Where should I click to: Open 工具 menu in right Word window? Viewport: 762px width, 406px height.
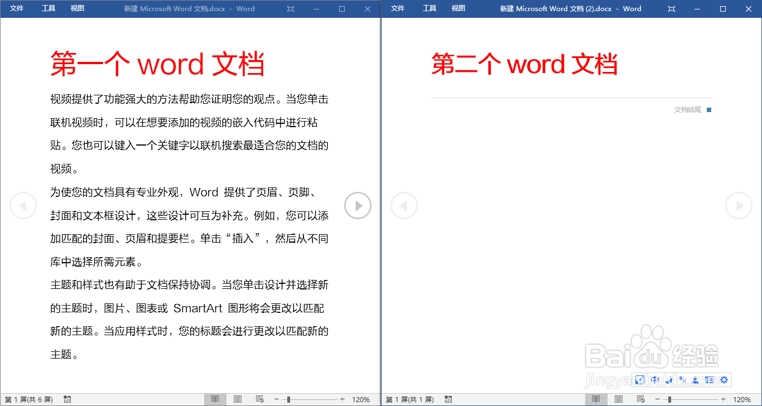pos(430,8)
